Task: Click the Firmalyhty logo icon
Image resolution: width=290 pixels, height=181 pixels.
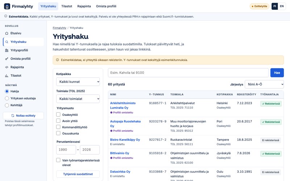Action: coord(7,6)
